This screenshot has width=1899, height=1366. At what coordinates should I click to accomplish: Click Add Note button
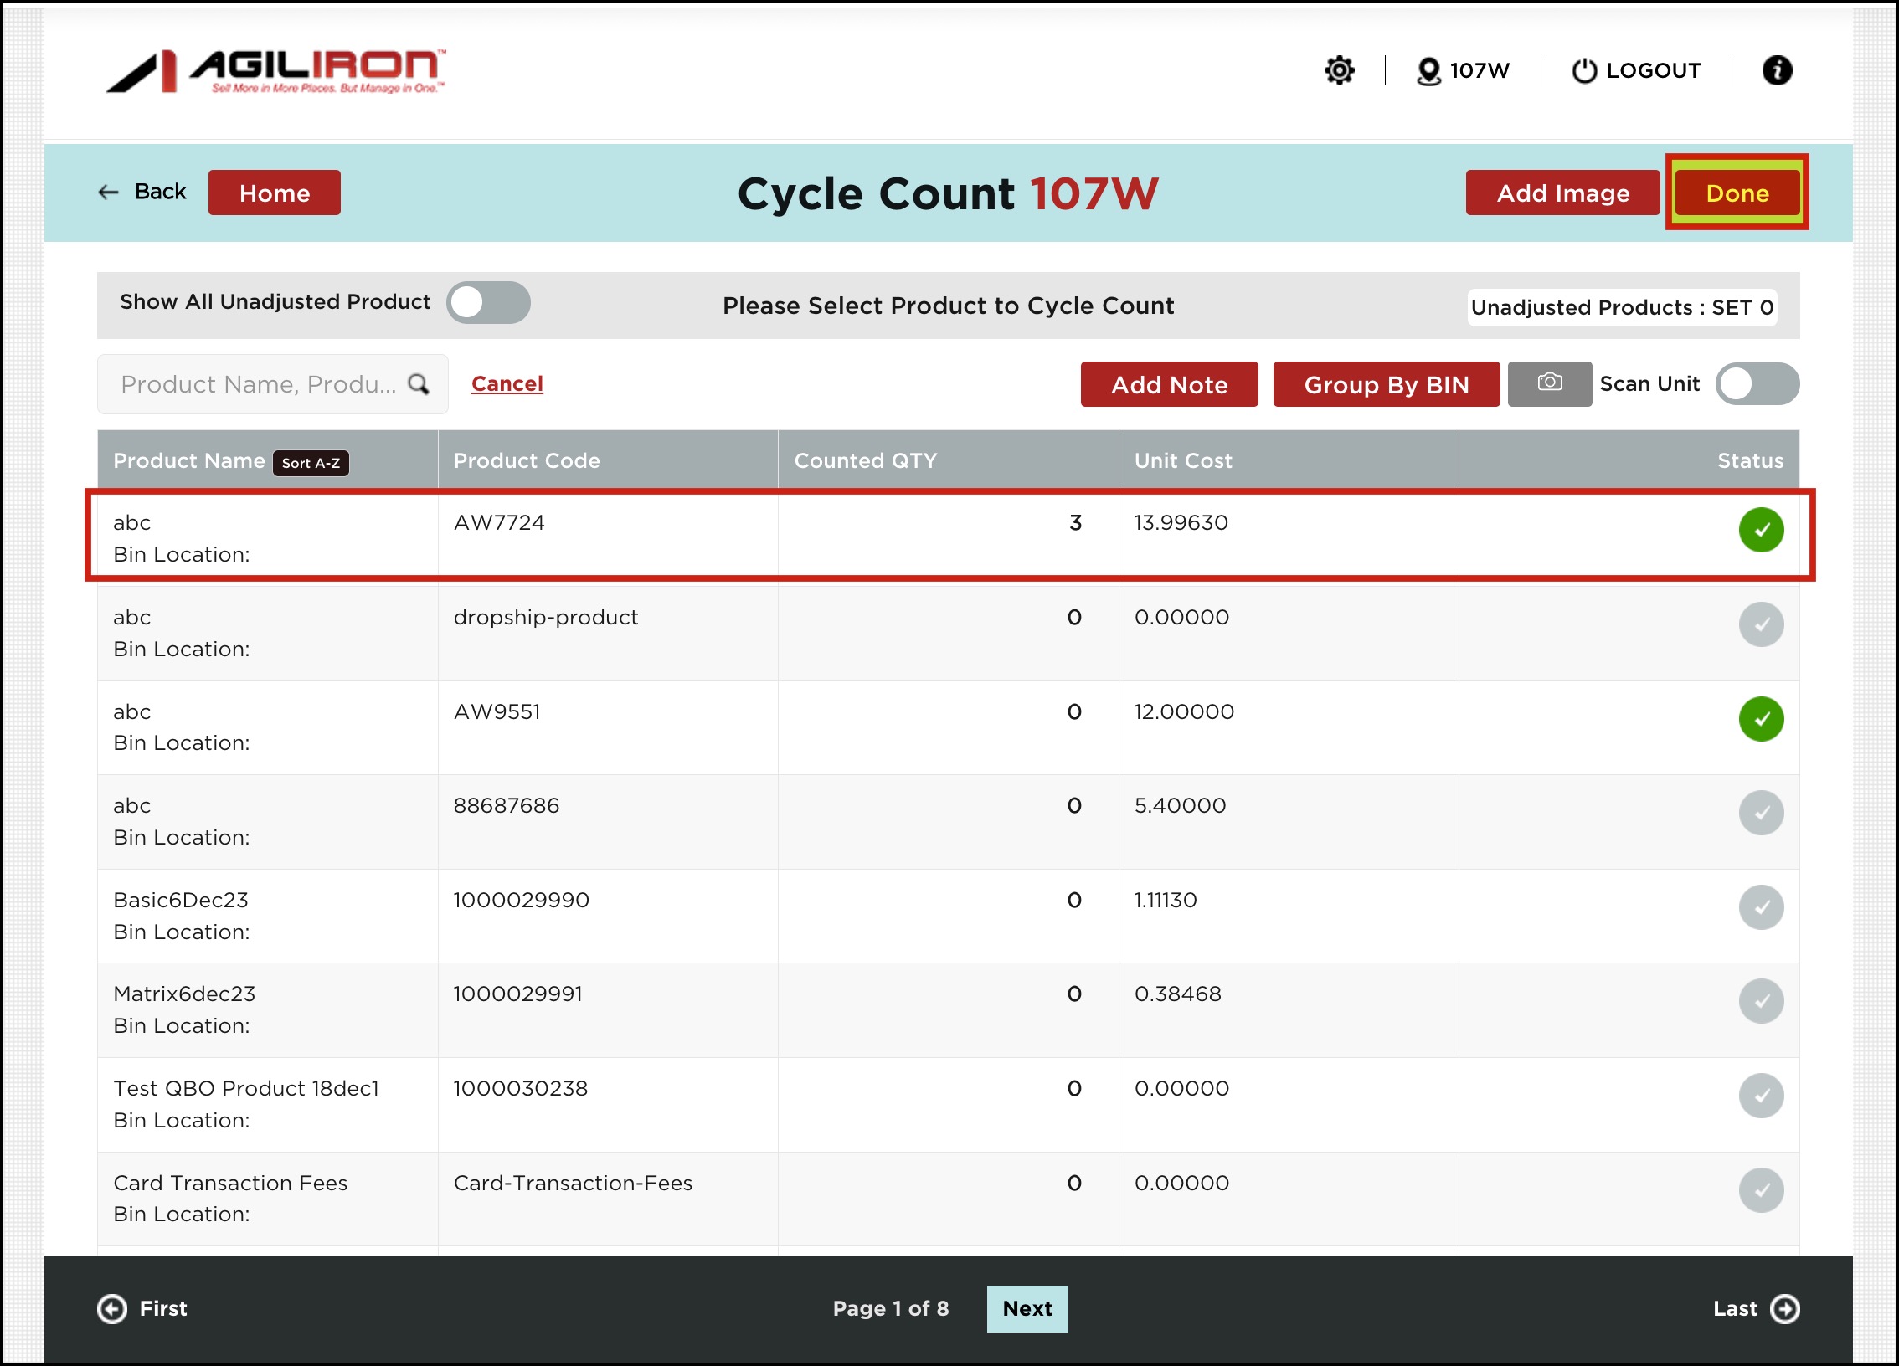pyautogui.click(x=1169, y=384)
